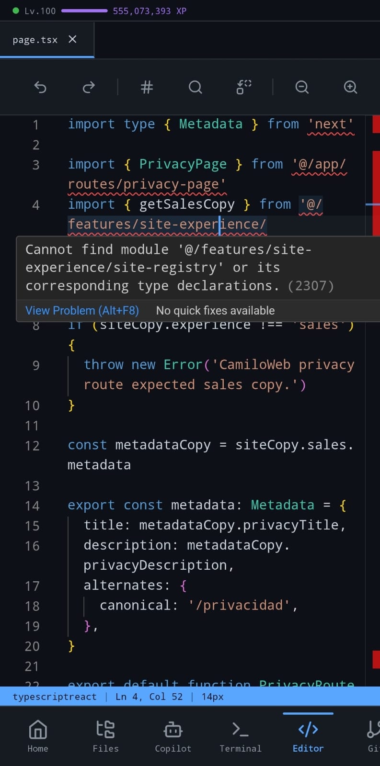Screen dimensions: 380x766
Task: Click the error message tooltip text
Action: point(180,268)
